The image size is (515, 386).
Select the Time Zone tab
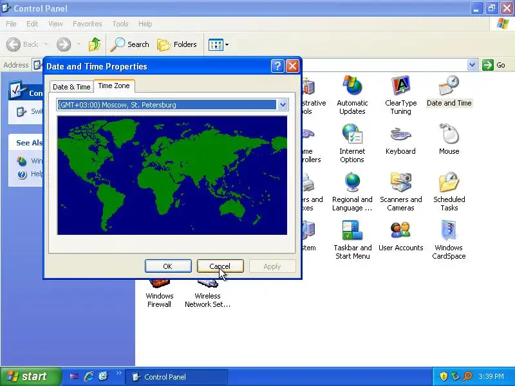114,86
